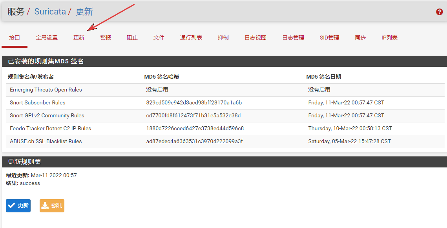
Task: Open the red help question mark icon
Action: pos(439,12)
